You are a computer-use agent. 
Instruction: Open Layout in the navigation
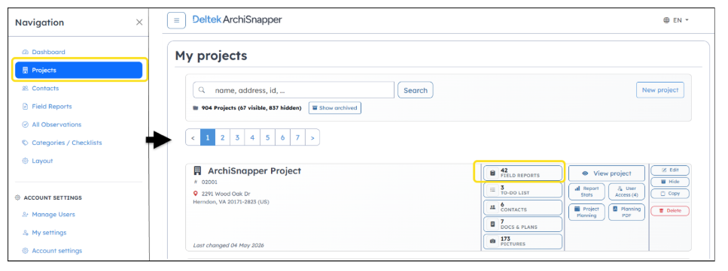38,161
